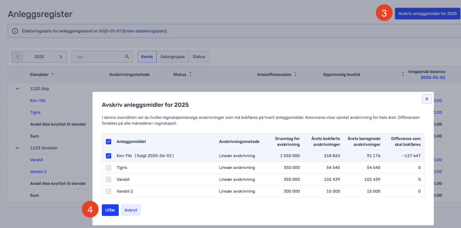Select the Konto view tab

click(147, 57)
